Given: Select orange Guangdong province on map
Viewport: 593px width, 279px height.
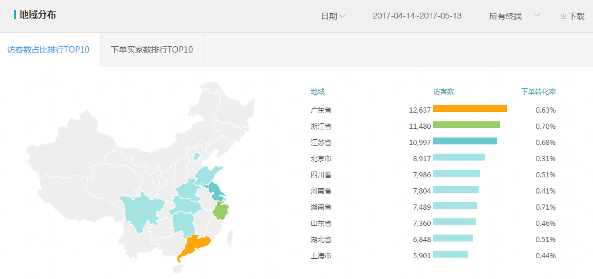Looking at the screenshot, I should (x=195, y=247).
